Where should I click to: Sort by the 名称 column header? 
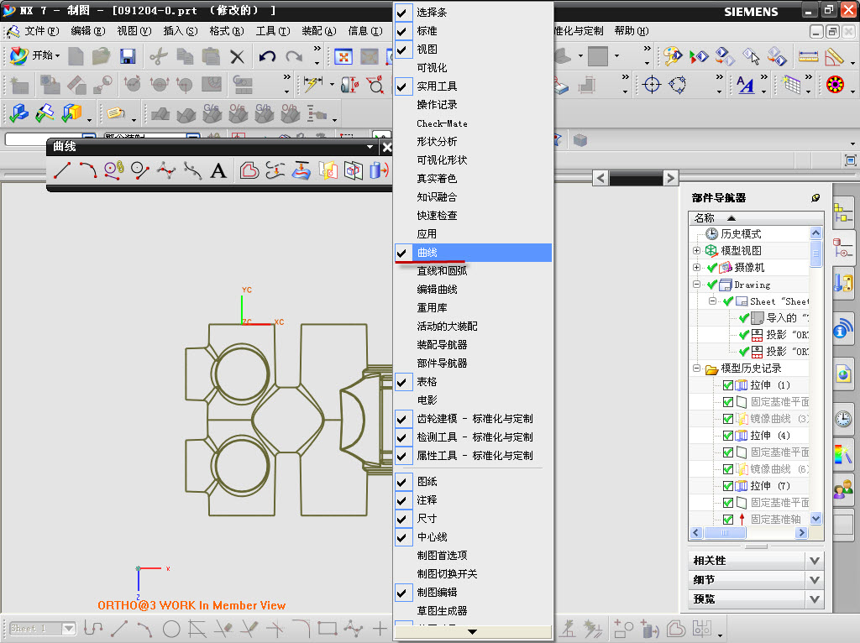(756, 217)
